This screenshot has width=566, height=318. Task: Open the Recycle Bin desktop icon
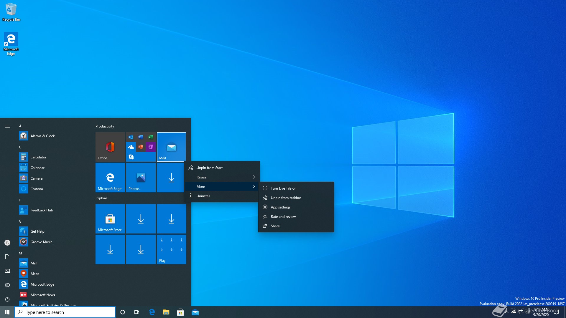coord(11,12)
